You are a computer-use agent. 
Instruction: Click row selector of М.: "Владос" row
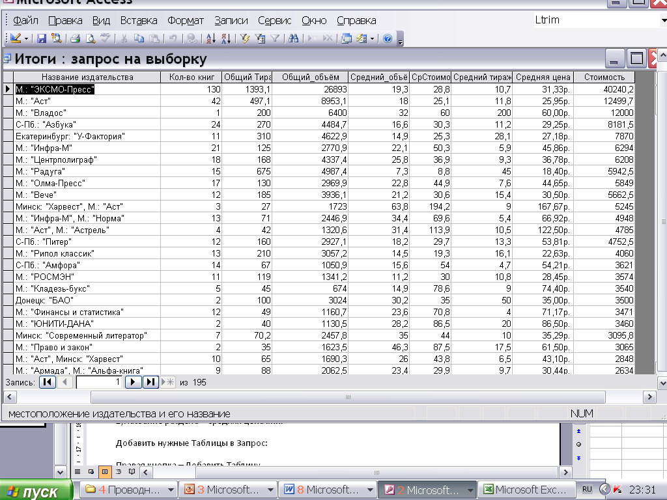(x=8, y=113)
